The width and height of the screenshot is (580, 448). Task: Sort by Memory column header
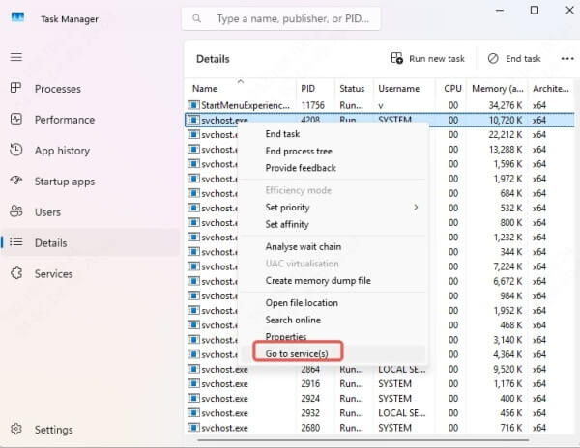pos(498,89)
